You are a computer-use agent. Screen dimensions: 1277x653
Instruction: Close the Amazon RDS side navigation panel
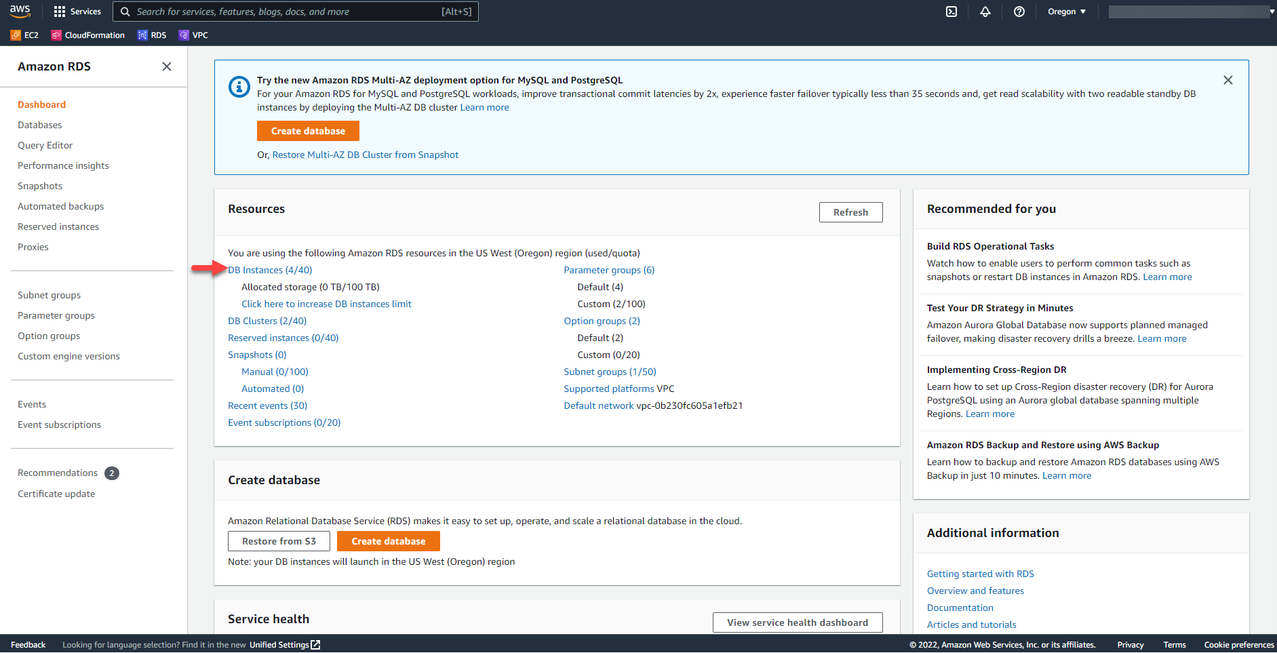pyautogui.click(x=167, y=66)
